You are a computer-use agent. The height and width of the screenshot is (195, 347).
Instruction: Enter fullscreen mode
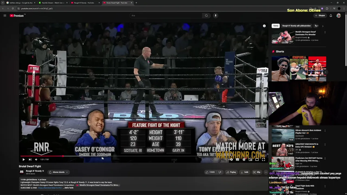(x=264, y=160)
